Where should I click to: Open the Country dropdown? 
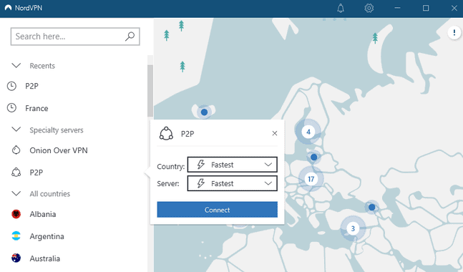(233, 165)
